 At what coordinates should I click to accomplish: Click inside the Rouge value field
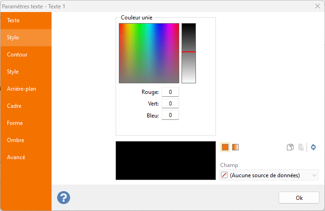170,92
